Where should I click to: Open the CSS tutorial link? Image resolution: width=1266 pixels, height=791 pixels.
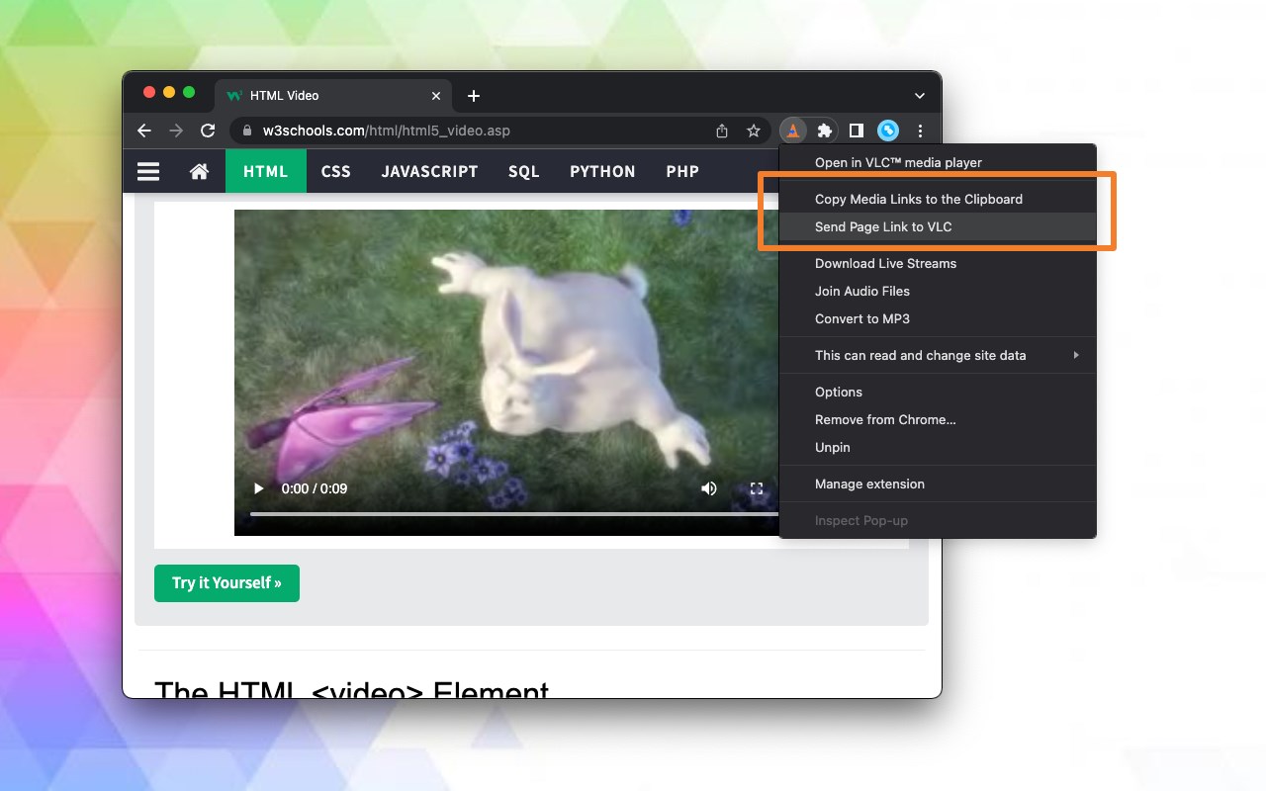click(x=336, y=171)
